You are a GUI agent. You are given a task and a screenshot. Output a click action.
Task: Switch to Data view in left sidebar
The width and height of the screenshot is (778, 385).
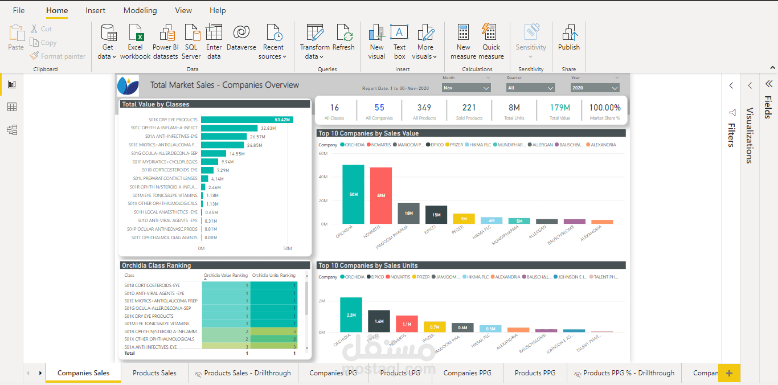12,107
